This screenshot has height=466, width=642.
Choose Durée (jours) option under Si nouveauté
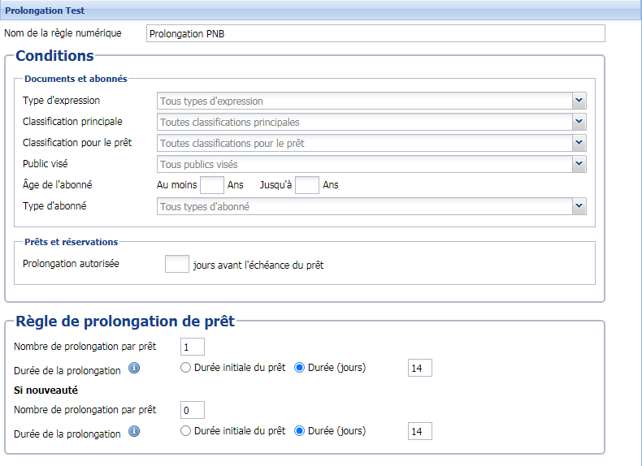click(x=299, y=431)
